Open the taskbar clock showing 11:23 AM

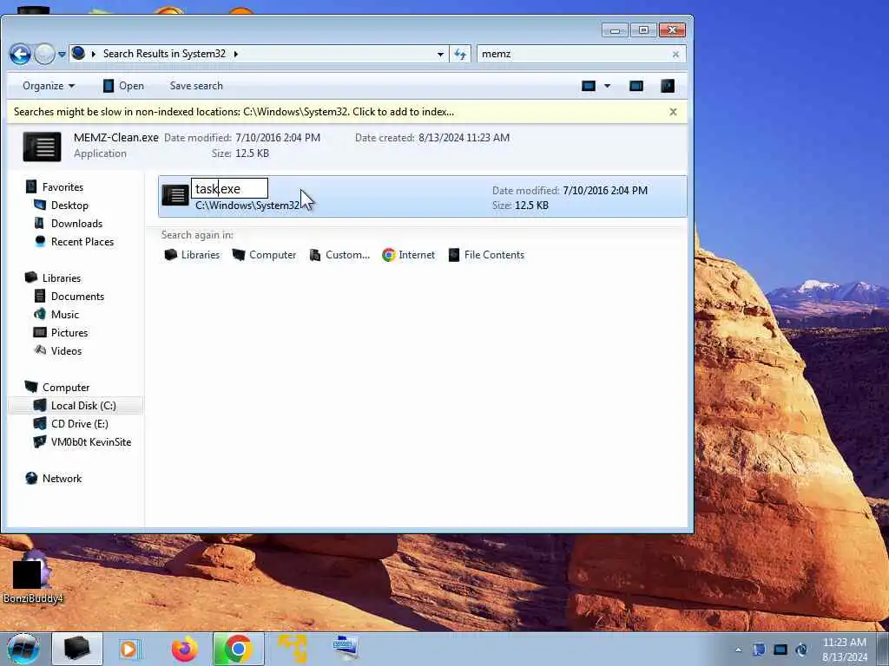pos(844,650)
